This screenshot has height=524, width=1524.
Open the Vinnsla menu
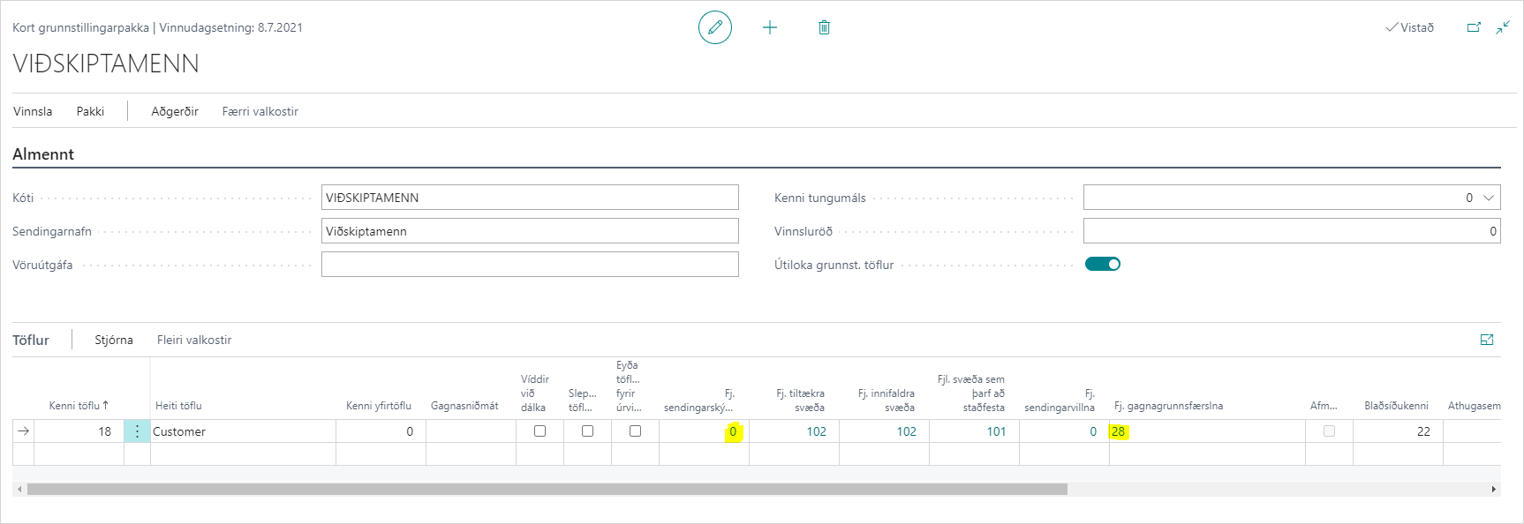tap(33, 111)
